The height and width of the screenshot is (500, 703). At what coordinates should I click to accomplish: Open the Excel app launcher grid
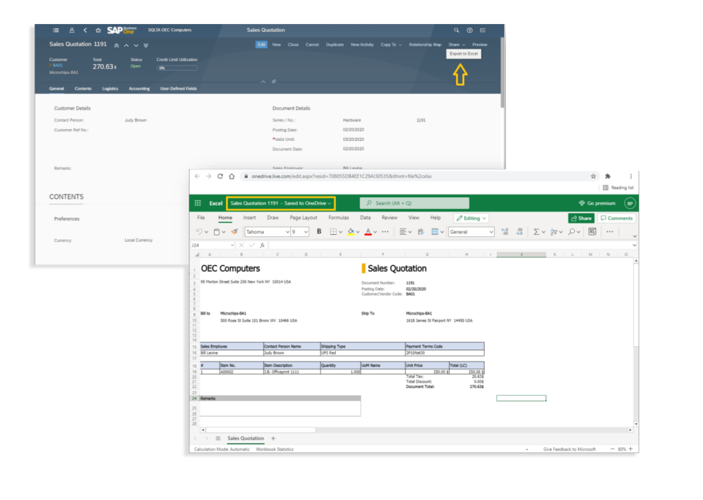198,203
